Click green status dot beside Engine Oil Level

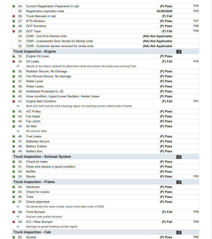[x=14, y=56]
